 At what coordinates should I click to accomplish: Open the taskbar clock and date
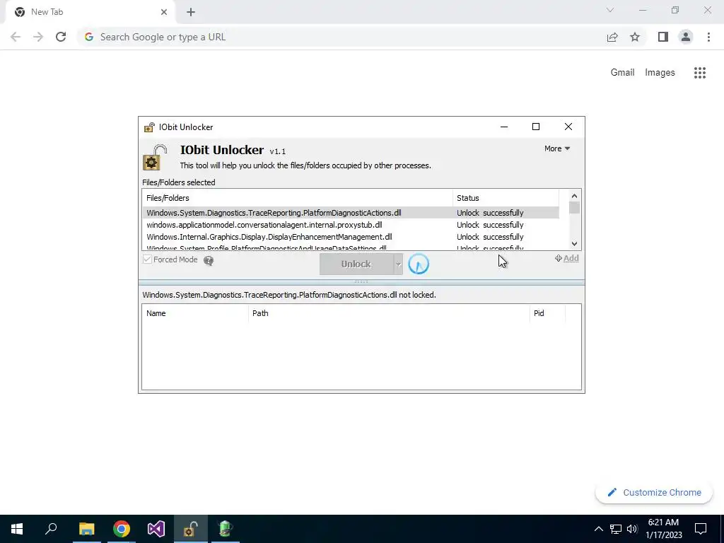tap(663, 529)
